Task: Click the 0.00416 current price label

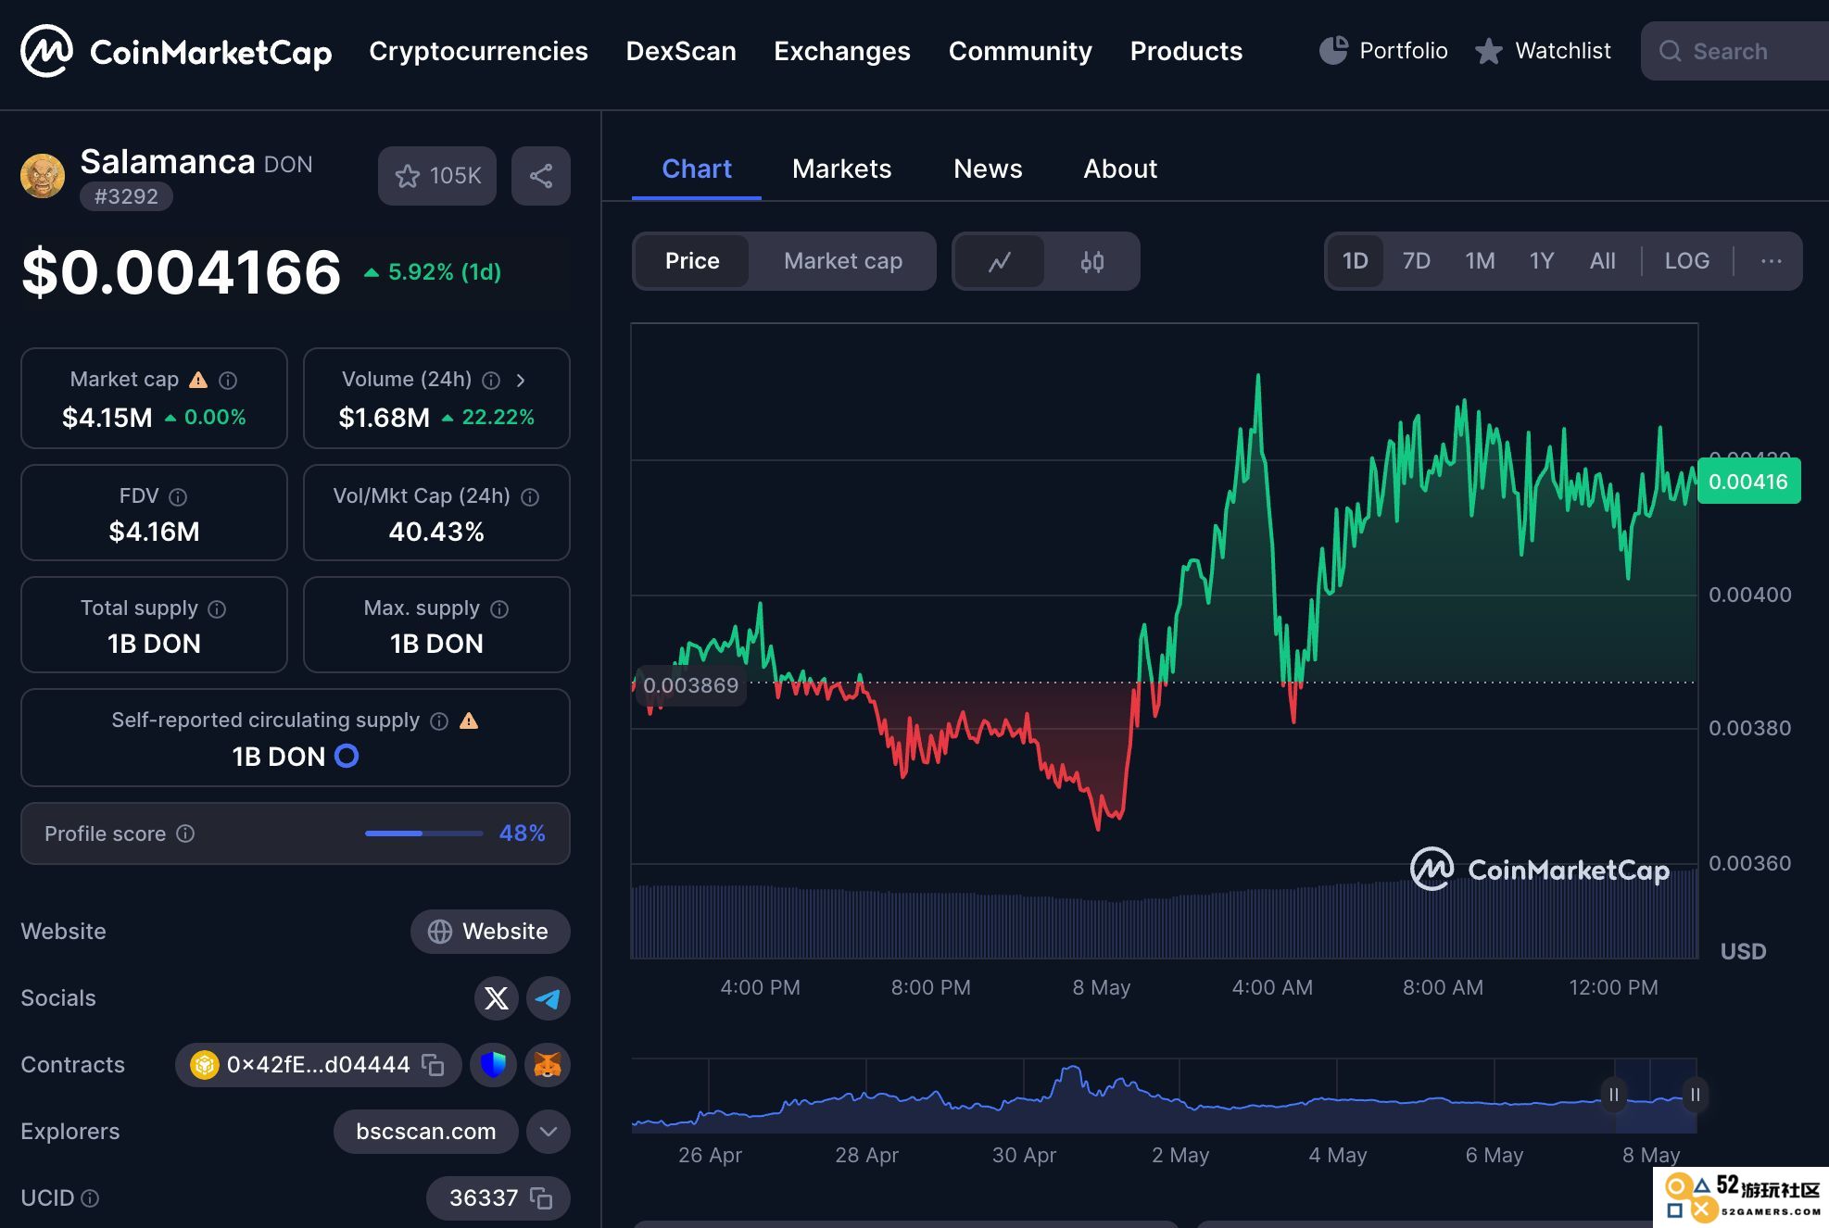Action: [x=1748, y=482]
